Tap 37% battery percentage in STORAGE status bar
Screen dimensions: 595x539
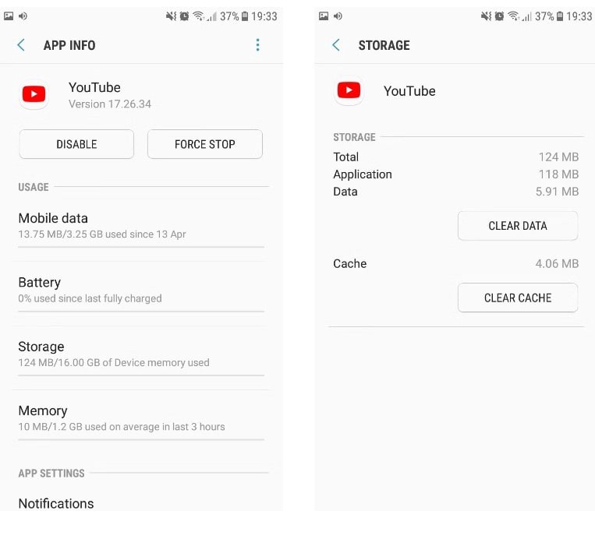point(544,16)
